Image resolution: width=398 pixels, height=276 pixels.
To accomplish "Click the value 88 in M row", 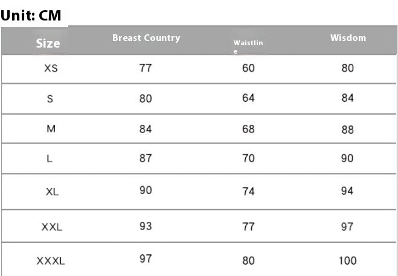I will click(347, 129).
